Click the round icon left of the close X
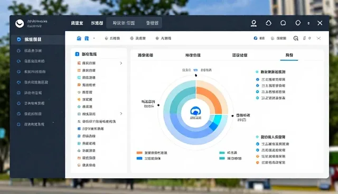The image size is (338, 194). (298, 23)
